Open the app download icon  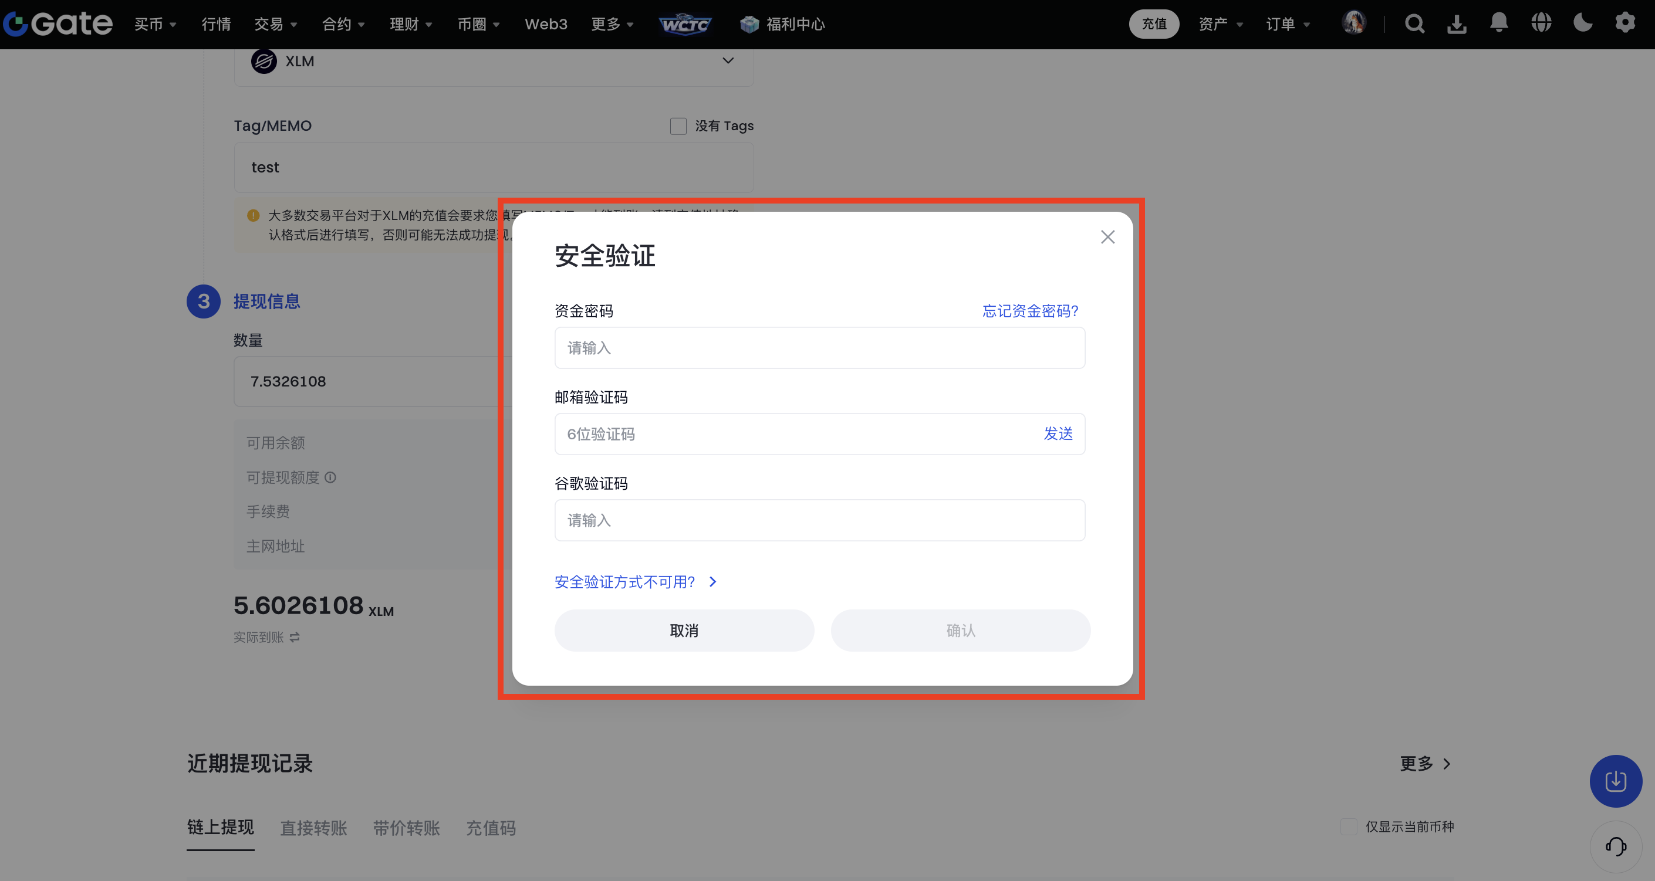click(x=1457, y=24)
